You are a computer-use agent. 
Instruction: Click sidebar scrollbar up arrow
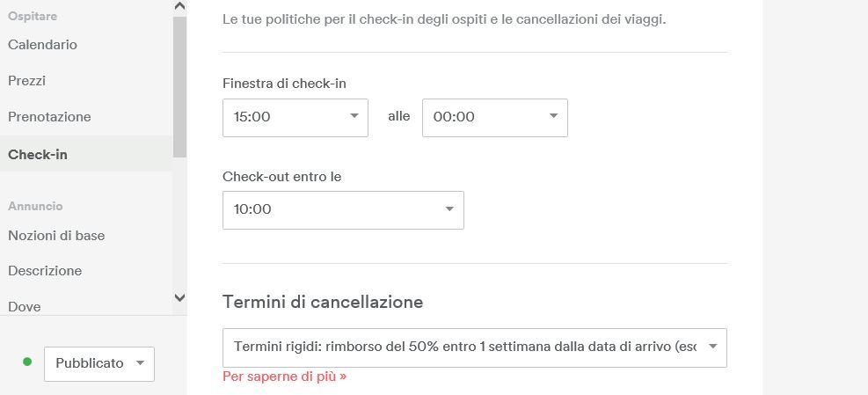coord(180,7)
